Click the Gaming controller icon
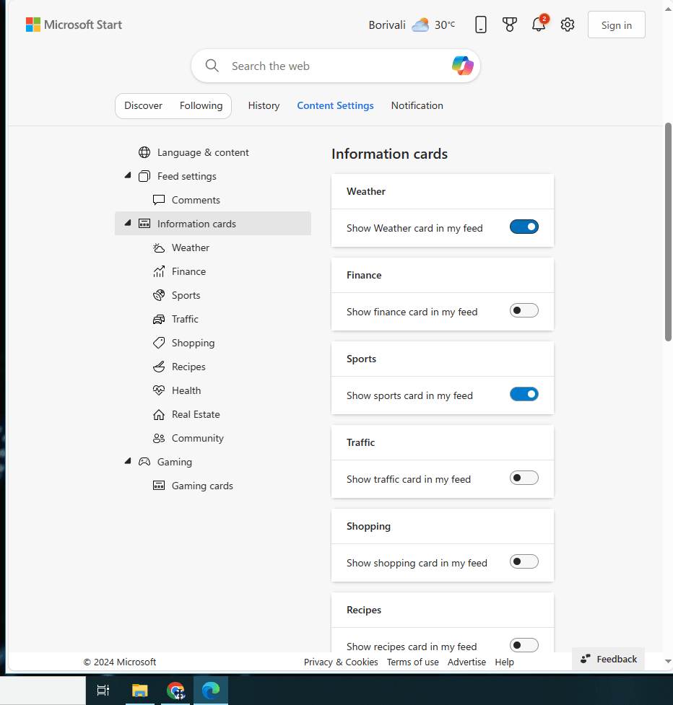The width and height of the screenshot is (673, 705). 144,462
